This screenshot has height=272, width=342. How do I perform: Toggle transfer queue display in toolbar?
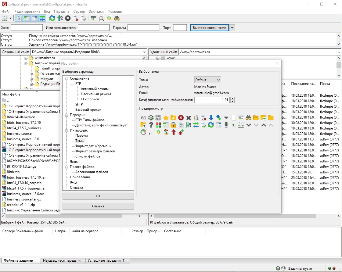(42, 18)
